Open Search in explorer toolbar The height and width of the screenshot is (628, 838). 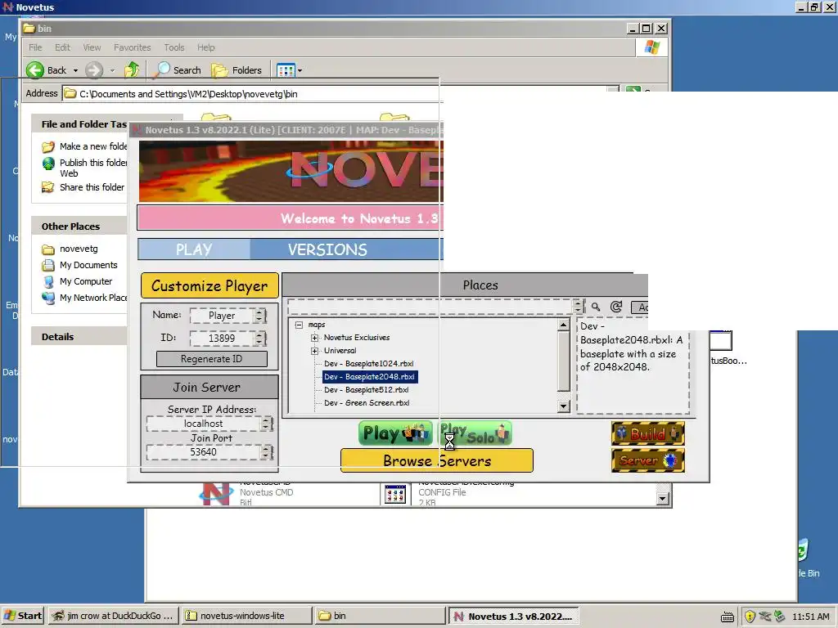(x=178, y=70)
